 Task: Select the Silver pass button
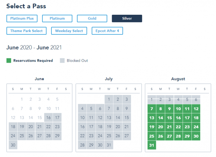point(127,19)
